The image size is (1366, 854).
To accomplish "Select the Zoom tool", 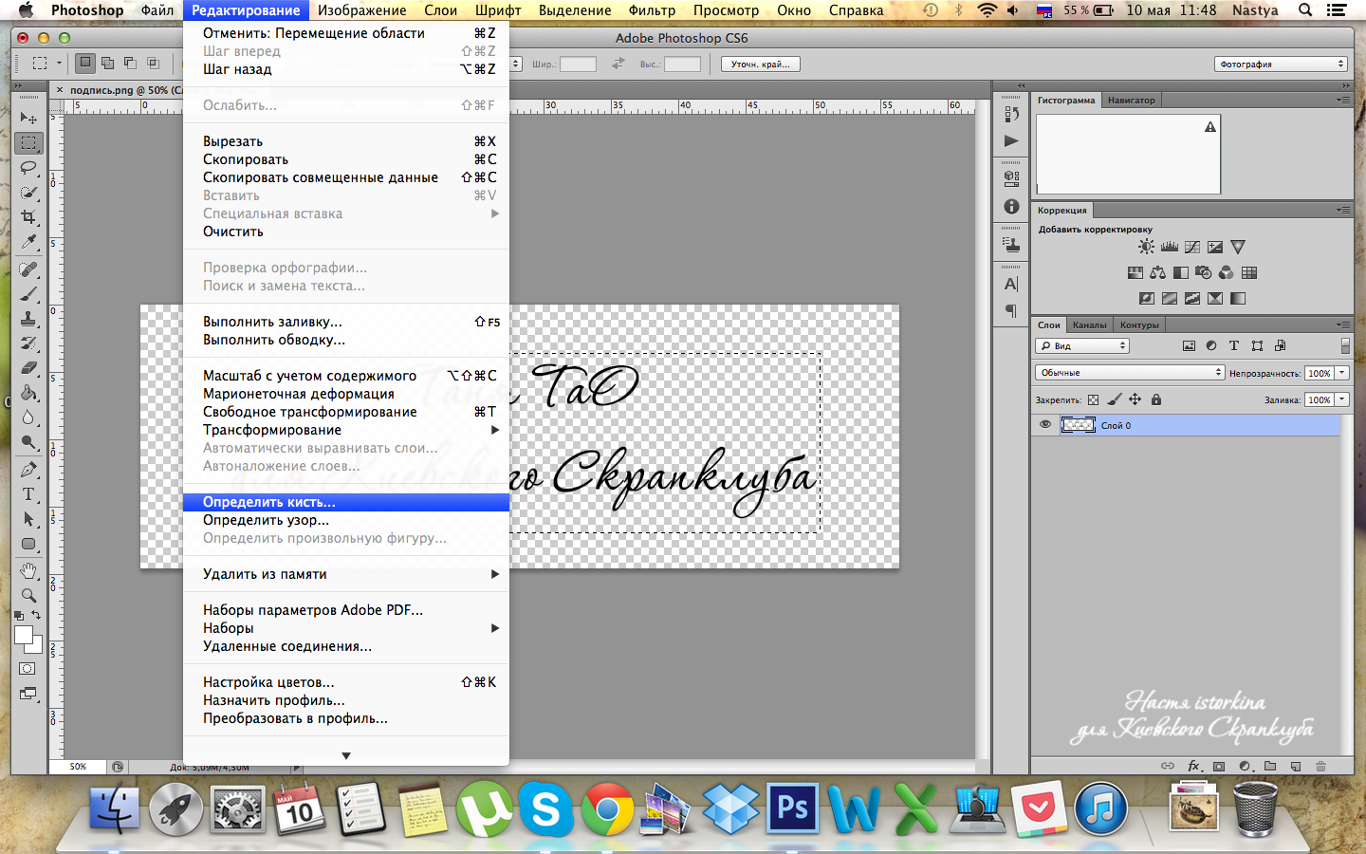I will [x=28, y=596].
